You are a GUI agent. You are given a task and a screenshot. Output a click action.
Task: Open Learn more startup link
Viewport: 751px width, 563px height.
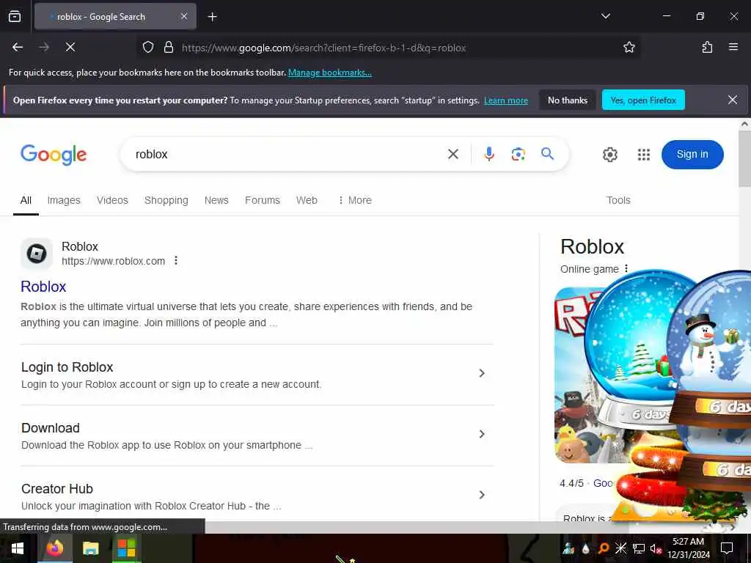506,100
